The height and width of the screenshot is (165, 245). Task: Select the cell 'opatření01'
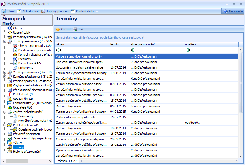pyautogui.click(x=211, y=123)
